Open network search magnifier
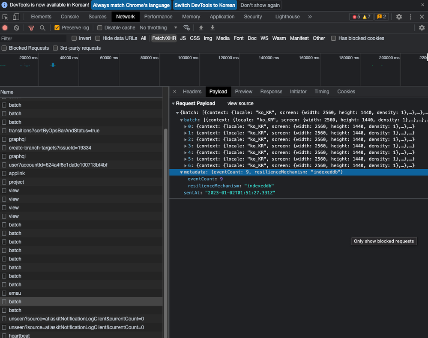The width and height of the screenshot is (428, 338). coord(42,28)
